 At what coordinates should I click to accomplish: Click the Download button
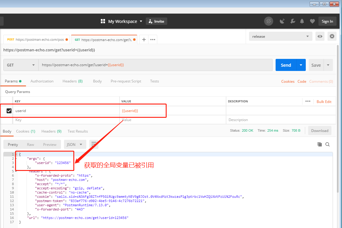click(x=320, y=131)
